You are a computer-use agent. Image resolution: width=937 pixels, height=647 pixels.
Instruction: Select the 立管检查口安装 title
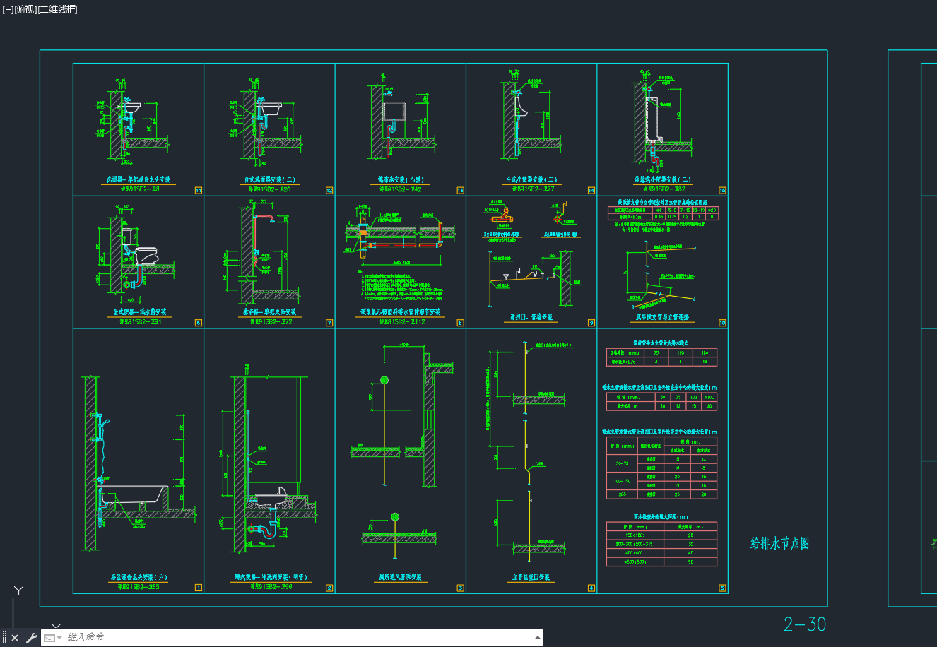[x=531, y=578]
